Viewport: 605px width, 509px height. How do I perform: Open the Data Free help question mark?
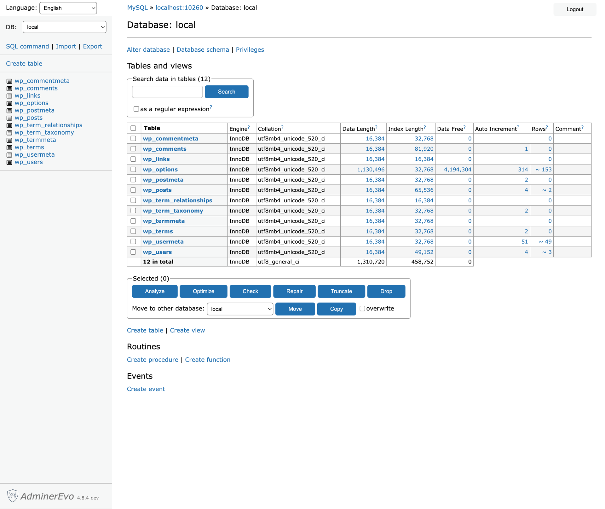[464, 127]
